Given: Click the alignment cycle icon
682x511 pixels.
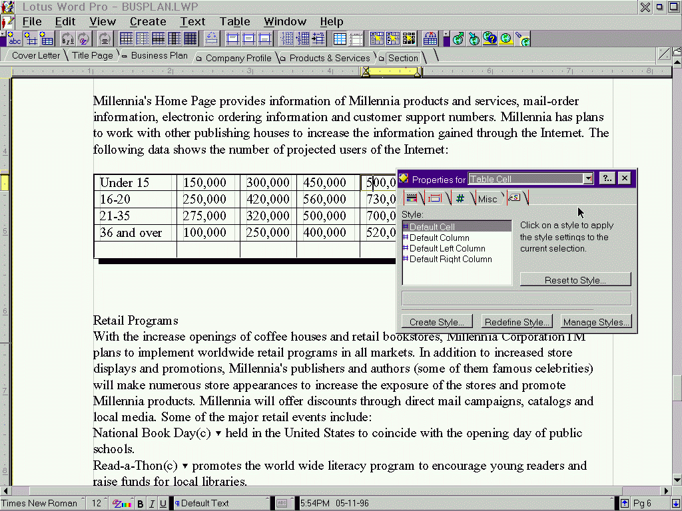Looking at the screenshot, I should pyautogui.click(x=105, y=39).
